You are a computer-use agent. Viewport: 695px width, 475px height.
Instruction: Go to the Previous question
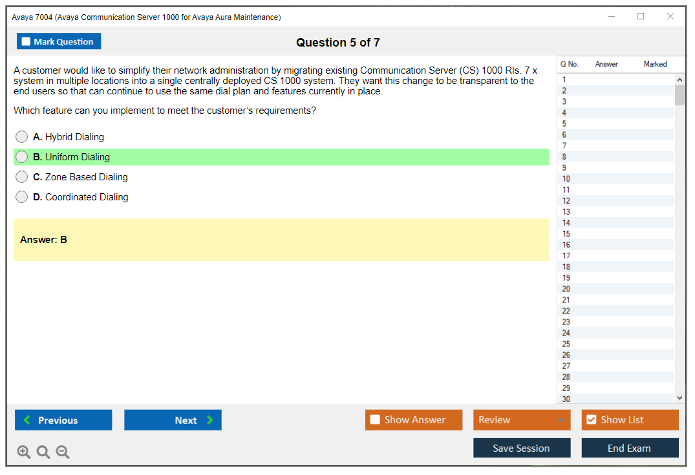tap(63, 420)
